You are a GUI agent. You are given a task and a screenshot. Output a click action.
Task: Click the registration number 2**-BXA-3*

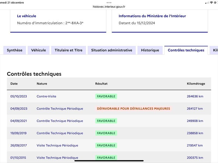tap(74, 23)
